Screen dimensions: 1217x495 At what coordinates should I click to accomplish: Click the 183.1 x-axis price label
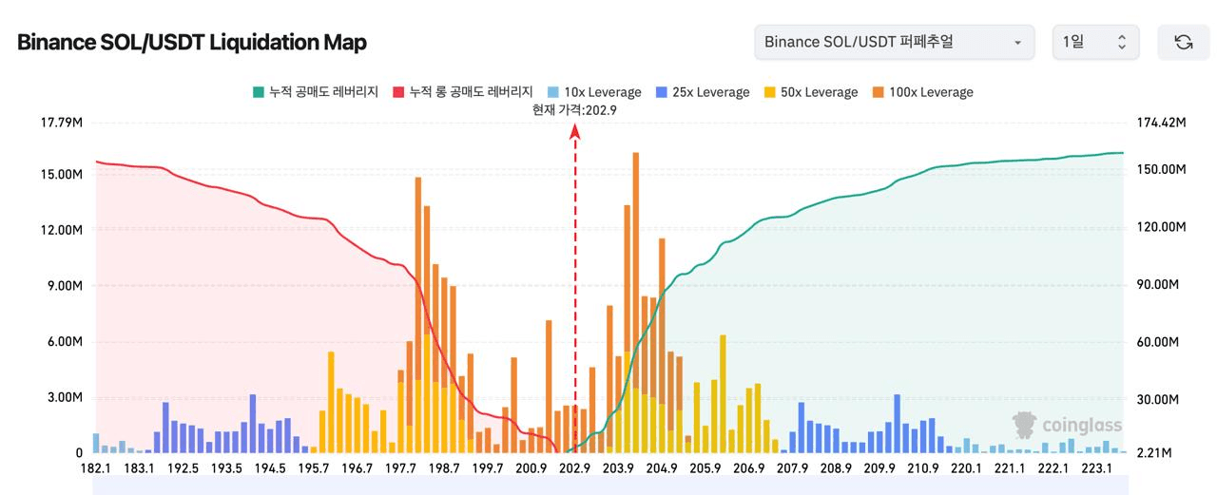tap(140, 468)
